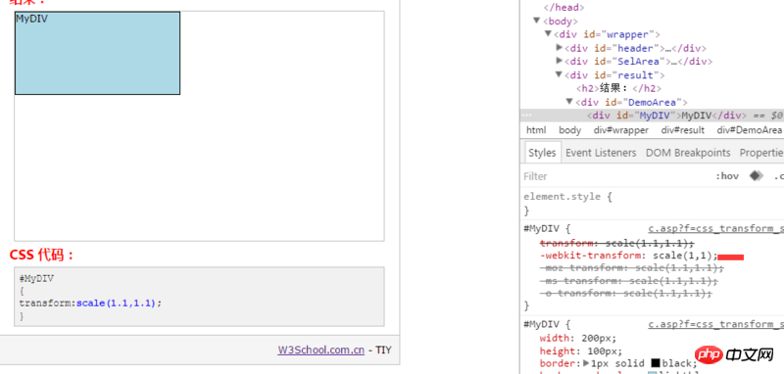This screenshot has height=374, width=784.
Task: Click the -webkit-transform property name
Action: tap(591, 256)
